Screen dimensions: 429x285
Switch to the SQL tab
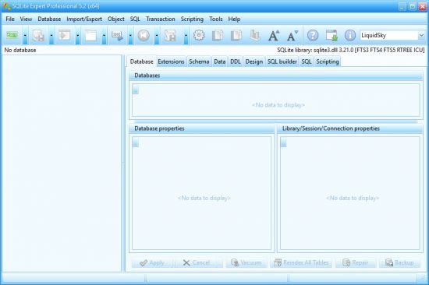click(307, 62)
